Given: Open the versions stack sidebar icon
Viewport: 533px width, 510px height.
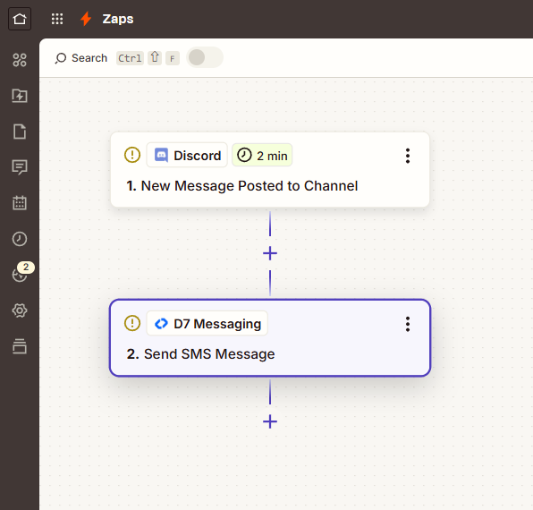Looking at the screenshot, I should [x=20, y=346].
